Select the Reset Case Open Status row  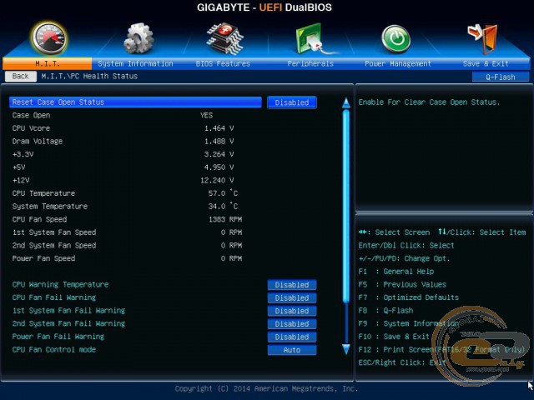135,102
